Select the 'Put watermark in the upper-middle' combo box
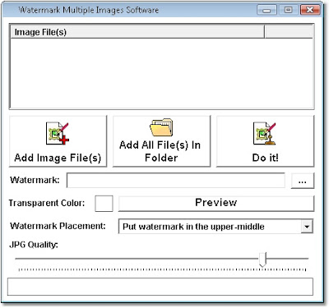 pos(215,227)
